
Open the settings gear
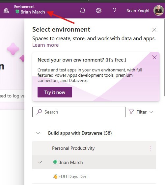(x=99, y=11)
